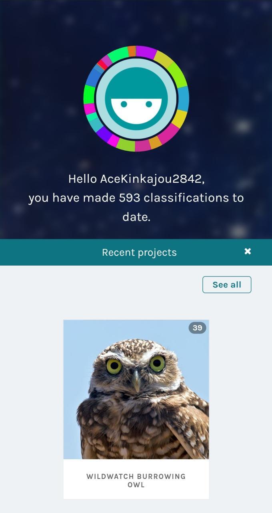Open the See all projects button
The image size is (272, 513).
(x=227, y=285)
